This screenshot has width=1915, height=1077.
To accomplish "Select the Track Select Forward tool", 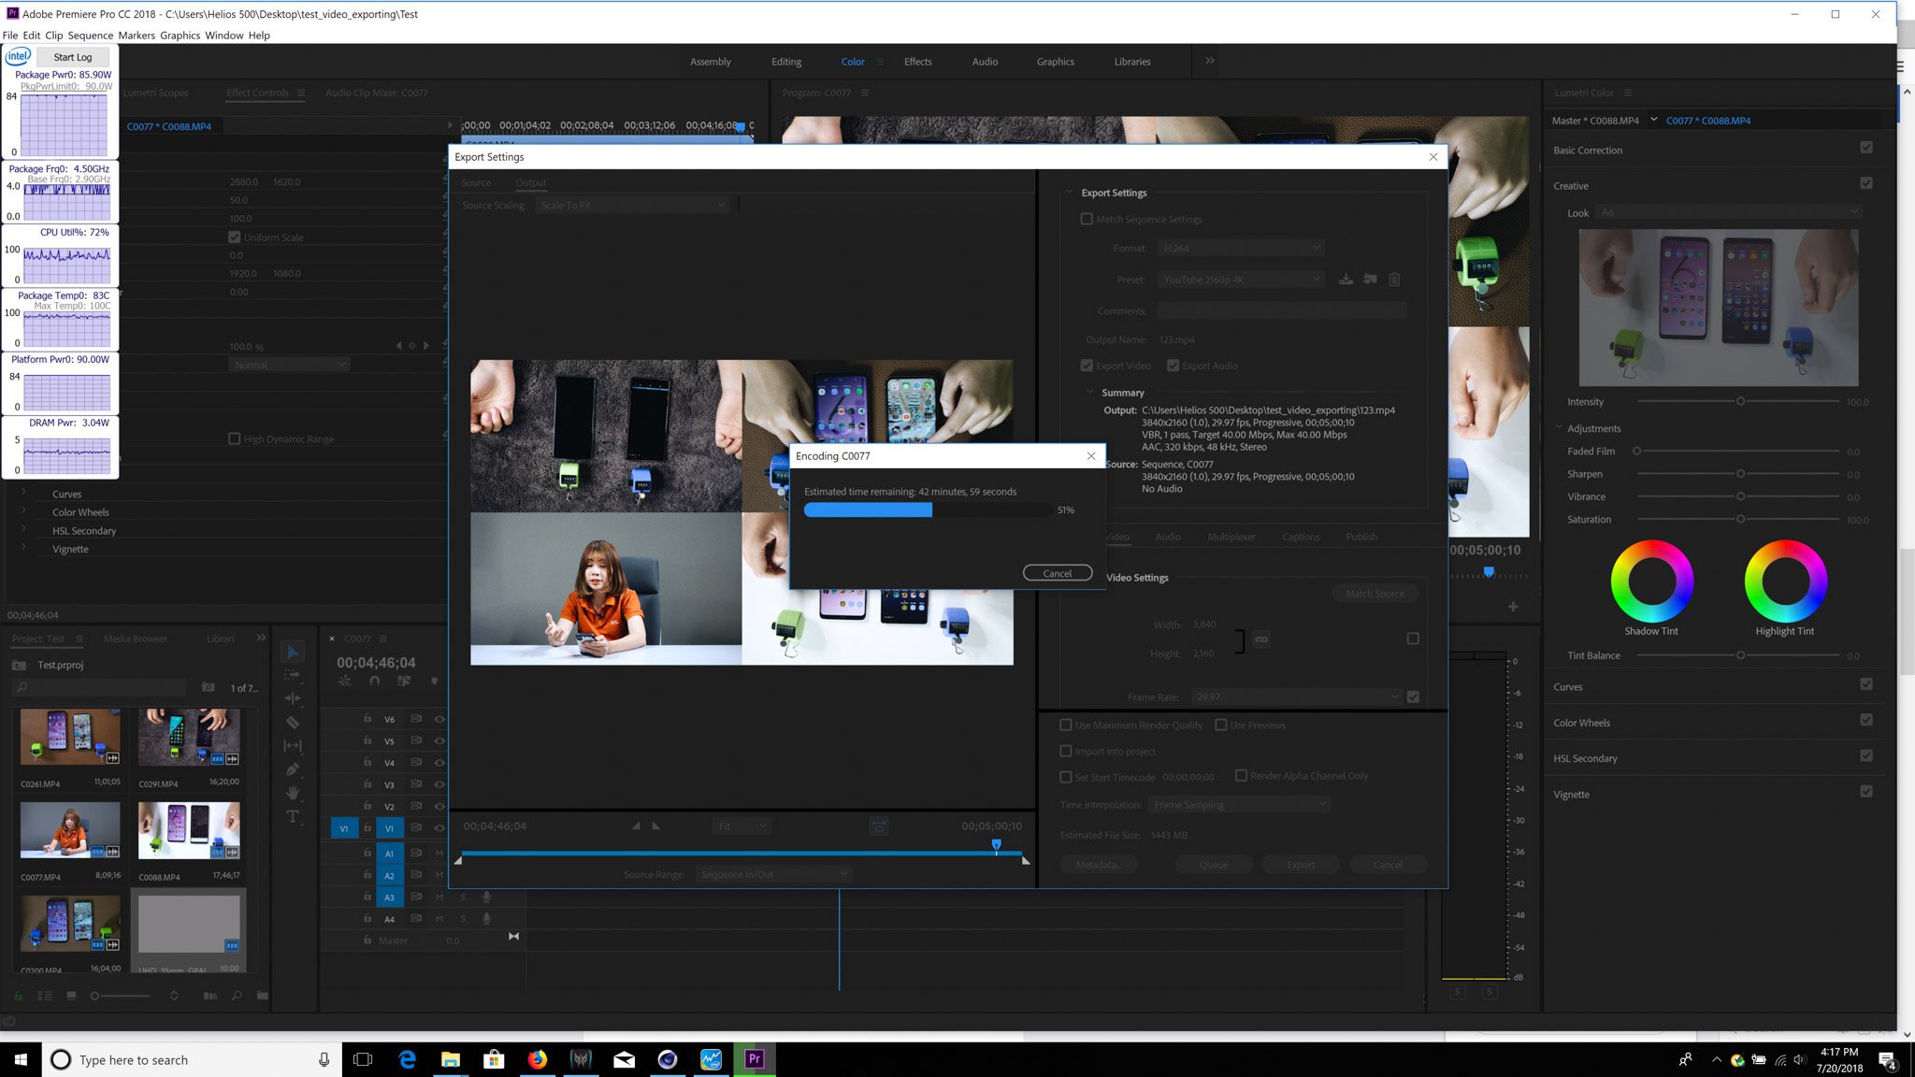I will 293,675.
